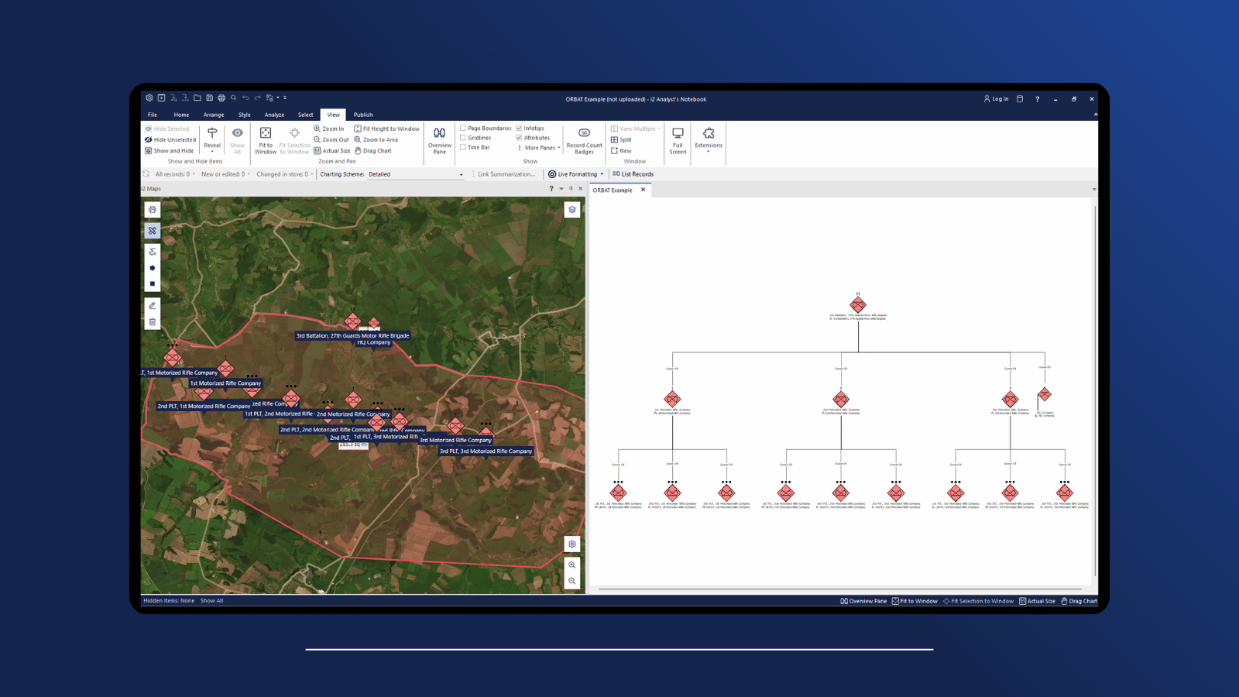This screenshot has width=1239, height=697.
Task: Click the Drag Chart ribbon command
Action: click(373, 151)
